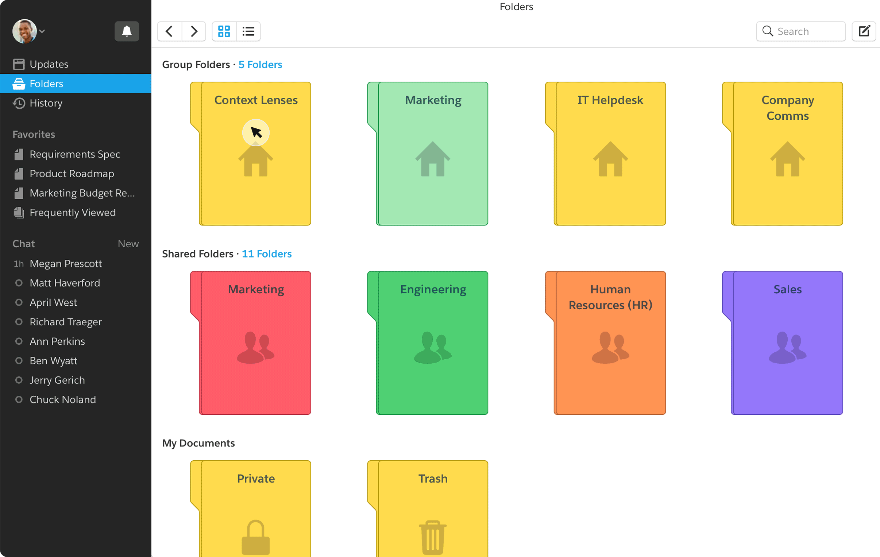The width and height of the screenshot is (880, 557).
Task: Open the Human Resources (HR) folder
Action: tap(606, 343)
